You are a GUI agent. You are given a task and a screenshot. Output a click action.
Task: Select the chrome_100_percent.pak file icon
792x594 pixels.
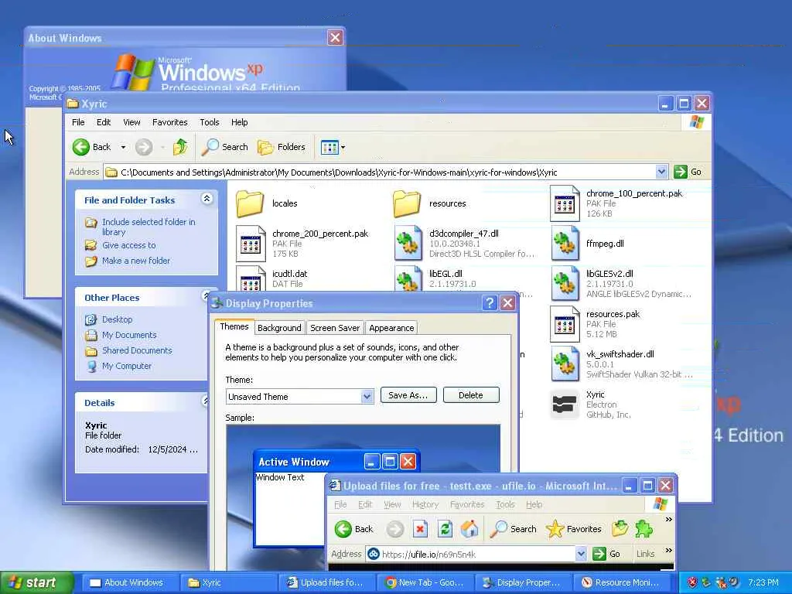[x=565, y=203]
